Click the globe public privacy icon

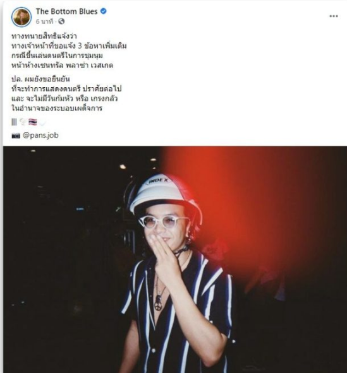point(61,21)
